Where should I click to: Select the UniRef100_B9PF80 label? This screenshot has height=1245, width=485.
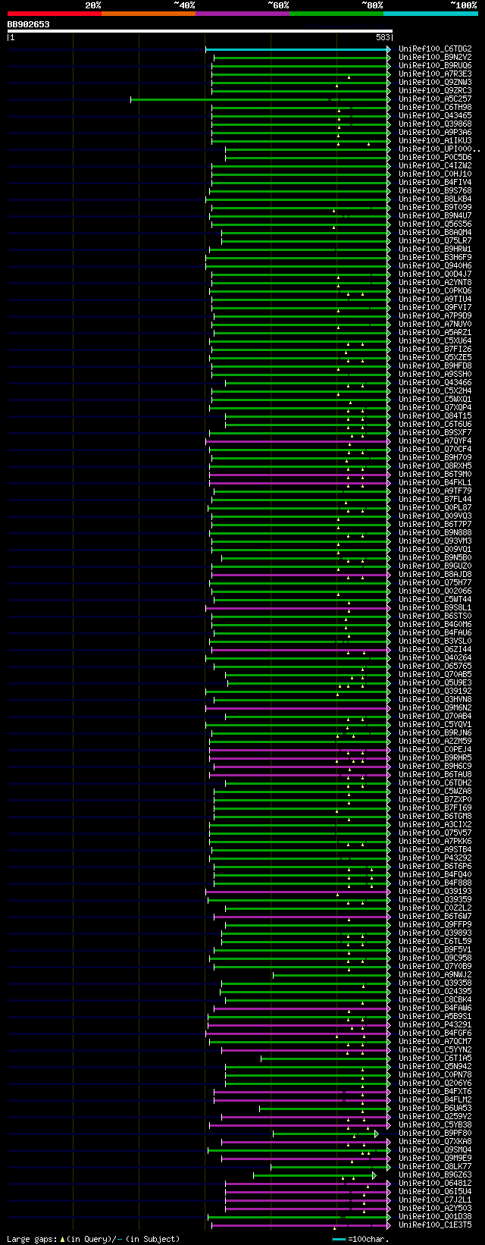(435, 1133)
